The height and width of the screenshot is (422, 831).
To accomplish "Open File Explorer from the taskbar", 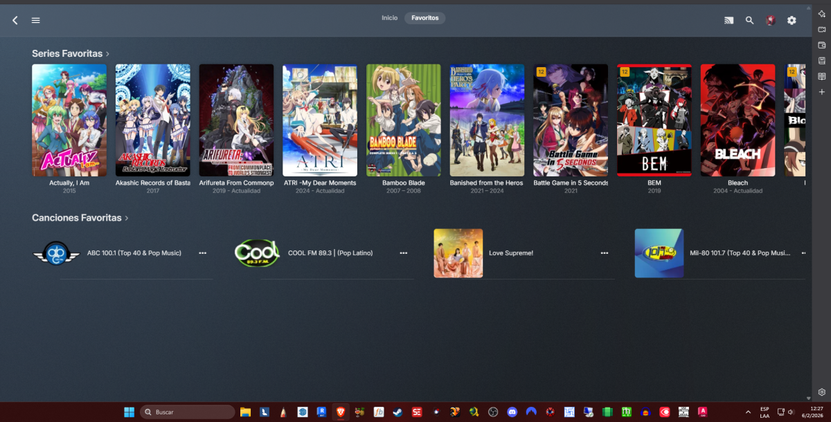I will click(245, 412).
